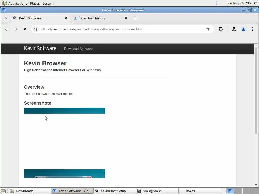Image resolution: width=259 pixels, height=194 pixels.
Task: Click the Overview section heading
Action: click(x=34, y=87)
